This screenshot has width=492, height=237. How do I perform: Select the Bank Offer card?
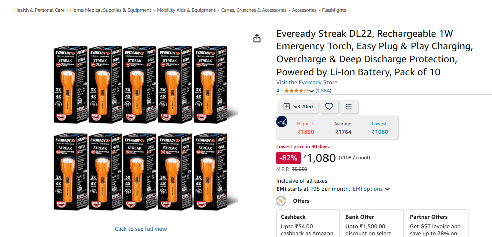371,224
